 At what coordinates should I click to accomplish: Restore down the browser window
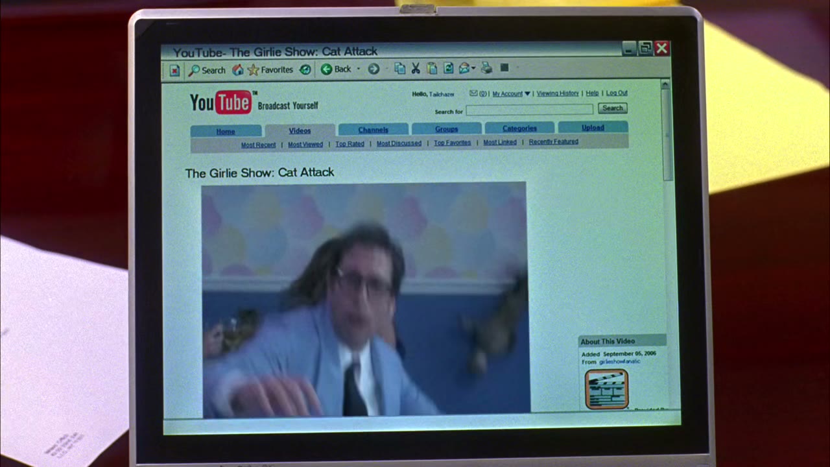645,48
